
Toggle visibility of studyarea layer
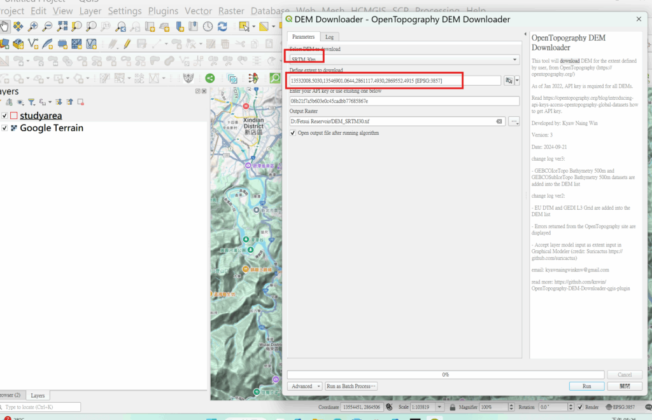point(4,116)
